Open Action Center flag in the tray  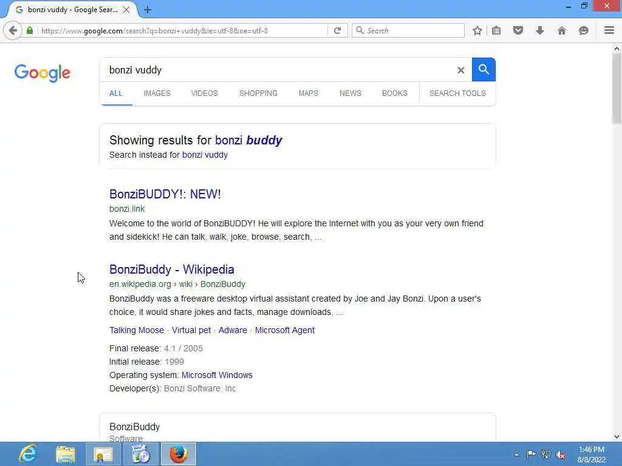coord(531,454)
